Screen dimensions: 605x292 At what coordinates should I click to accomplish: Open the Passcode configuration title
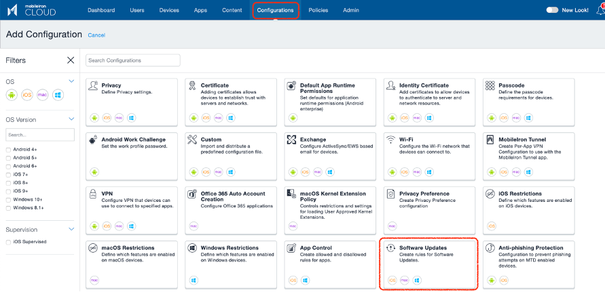point(511,85)
